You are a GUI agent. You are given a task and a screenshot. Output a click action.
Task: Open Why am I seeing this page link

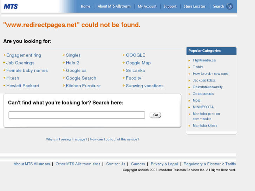tap(67, 139)
